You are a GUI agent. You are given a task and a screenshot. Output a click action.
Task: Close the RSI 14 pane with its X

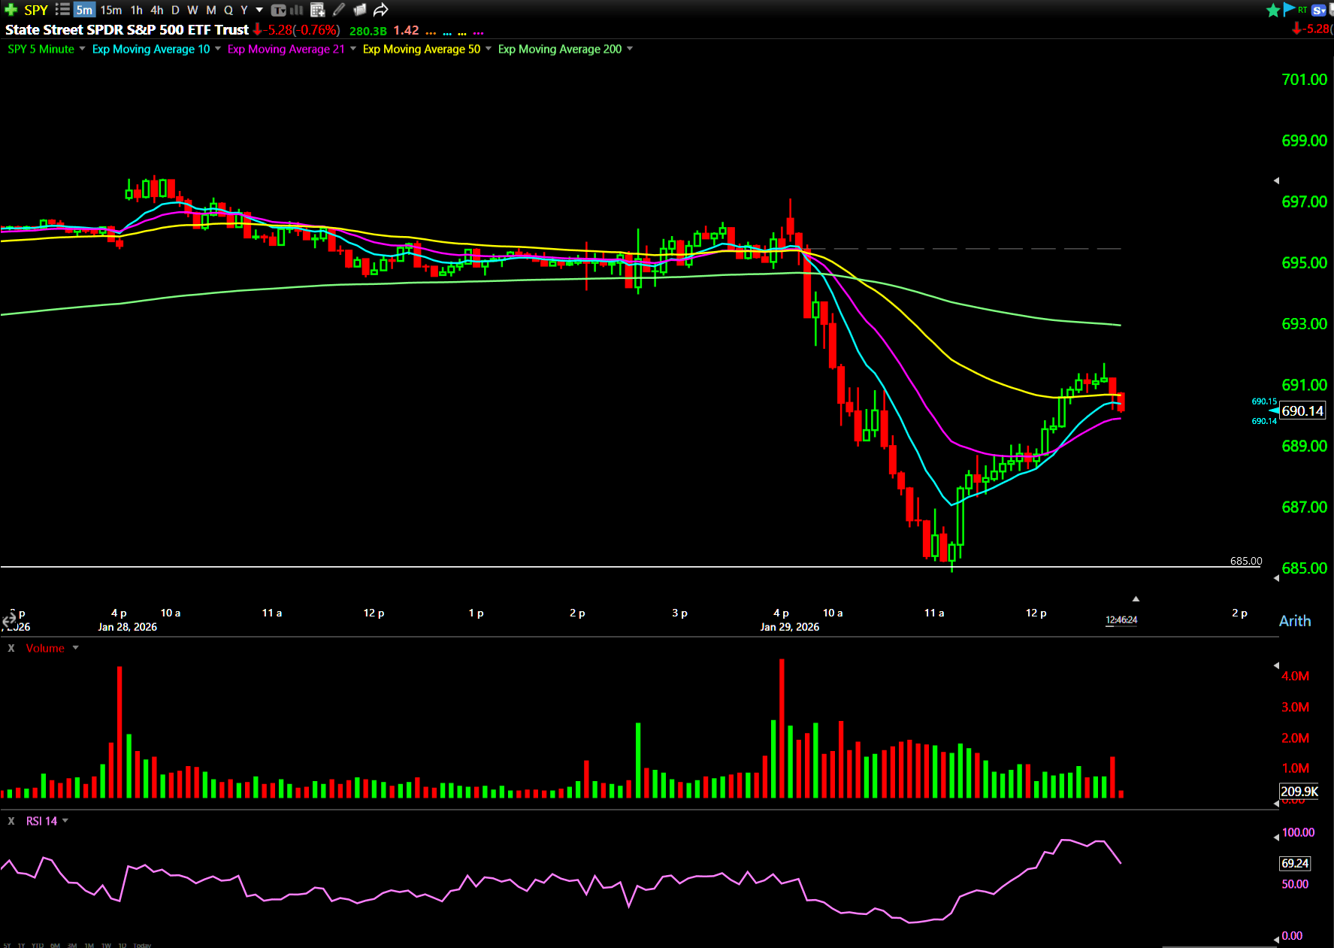click(11, 821)
